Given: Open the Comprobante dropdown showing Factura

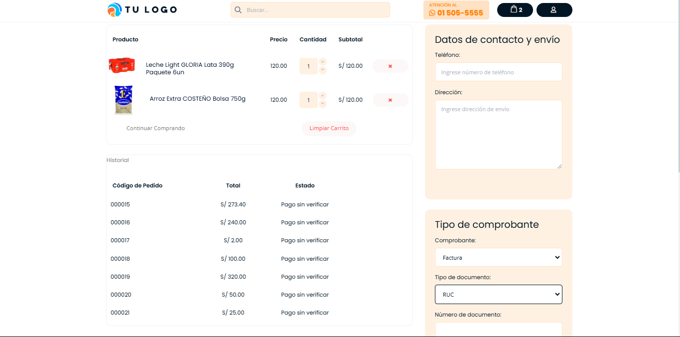Looking at the screenshot, I should [498, 258].
